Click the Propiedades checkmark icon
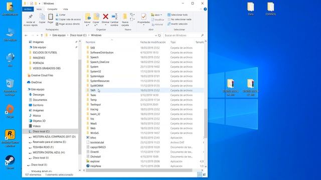Image resolution: width=321 pixels, height=180 pixels. (144, 16)
